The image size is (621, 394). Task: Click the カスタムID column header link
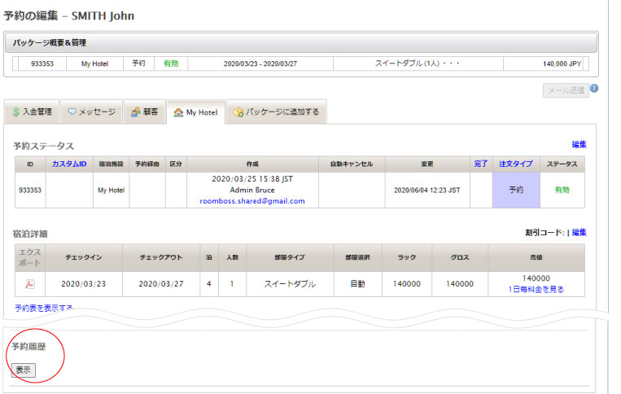(x=69, y=164)
